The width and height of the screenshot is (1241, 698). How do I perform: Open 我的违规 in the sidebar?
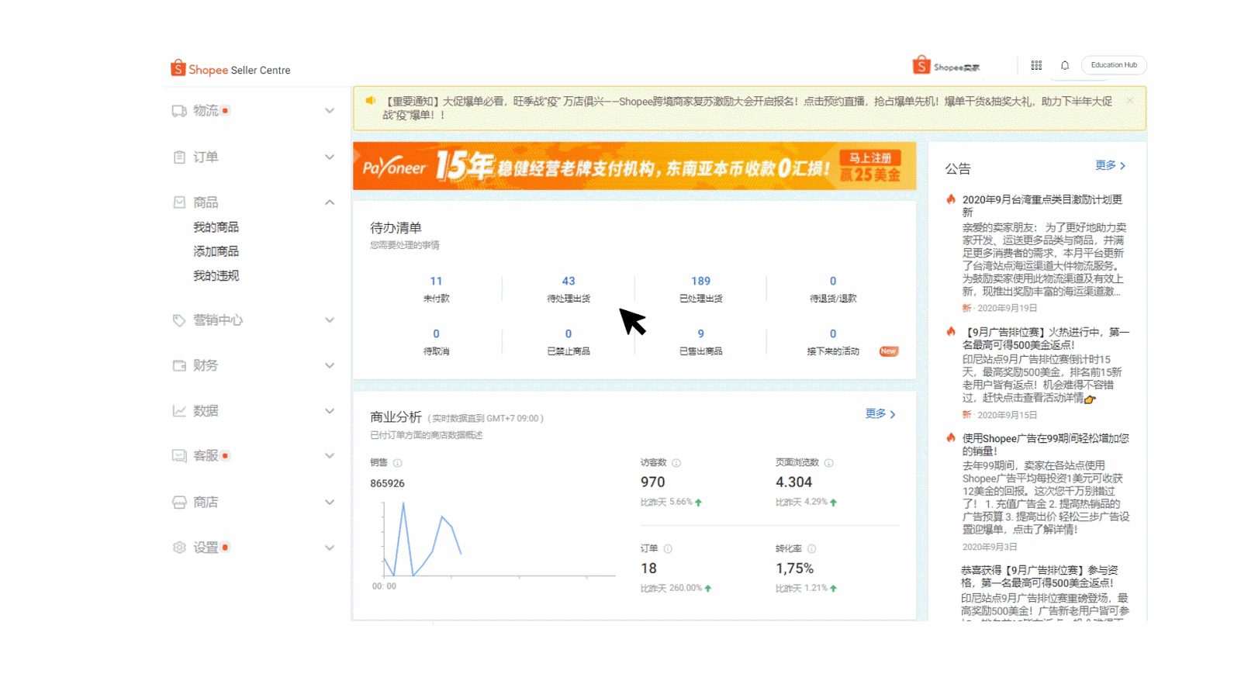[x=216, y=275]
